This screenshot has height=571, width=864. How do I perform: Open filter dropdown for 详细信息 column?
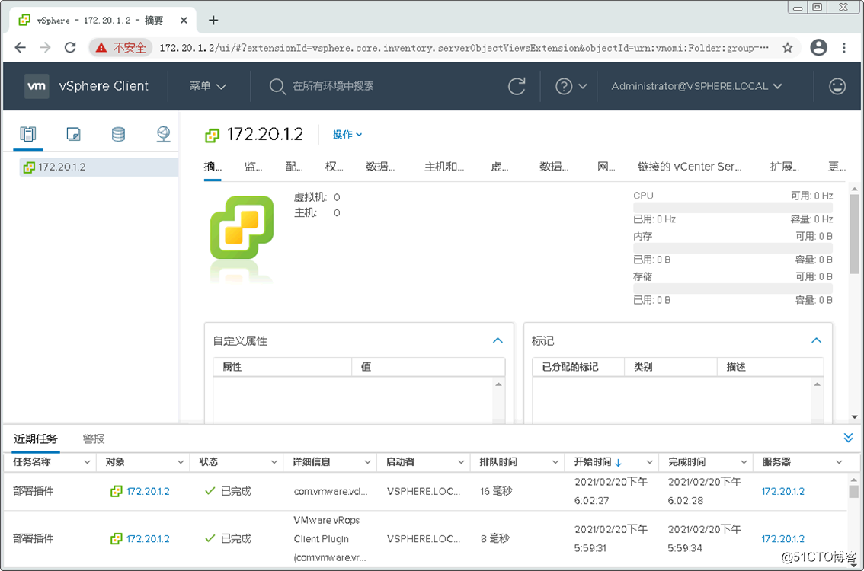(367, 462)
